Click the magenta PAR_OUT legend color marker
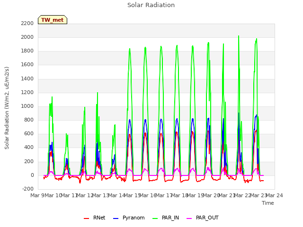Screen dimensions: 303x227 click(x=189, y=218)
